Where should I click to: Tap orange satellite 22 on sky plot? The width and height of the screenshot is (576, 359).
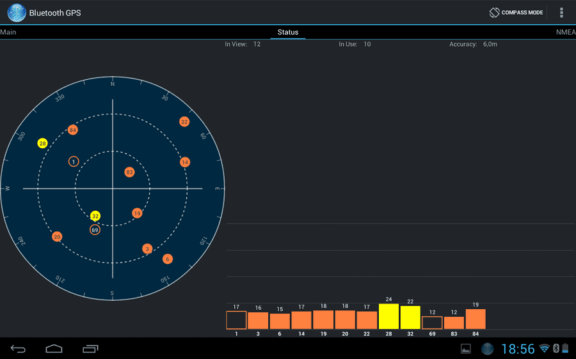(x=184, y=122)
